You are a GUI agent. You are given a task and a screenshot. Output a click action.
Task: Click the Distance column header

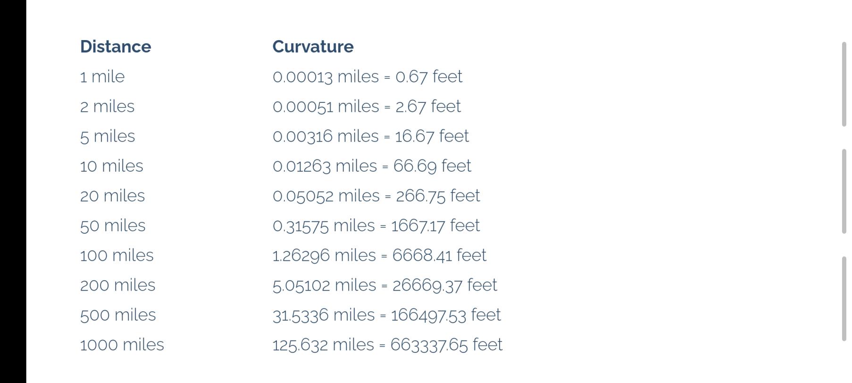116,47
